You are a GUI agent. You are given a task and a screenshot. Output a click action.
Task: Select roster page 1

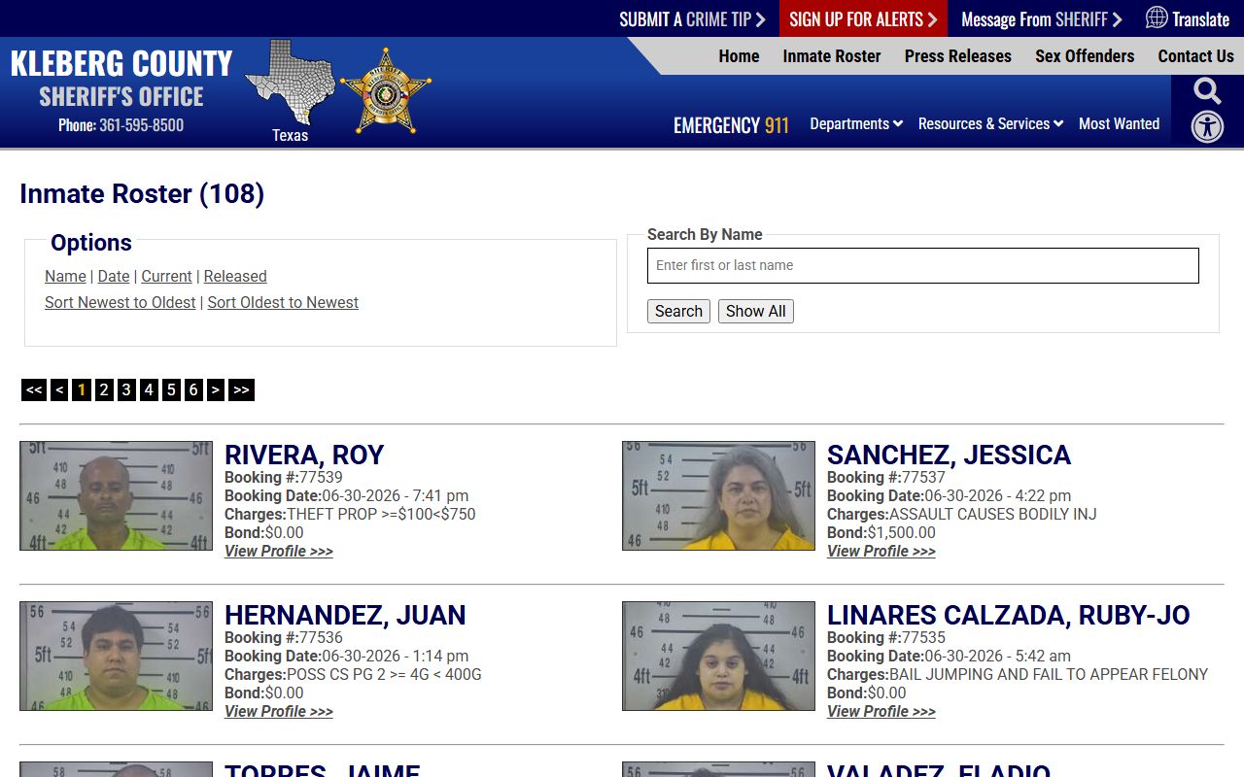[82, 389]
